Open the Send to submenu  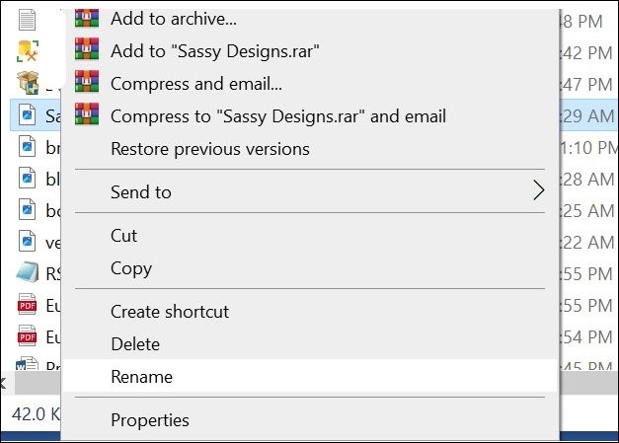click(x=141, y=192)
